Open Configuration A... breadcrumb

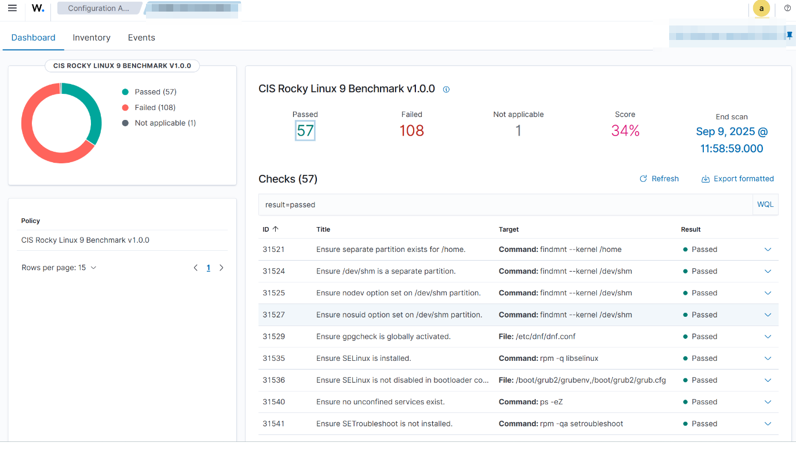click(x=99, y=8)
